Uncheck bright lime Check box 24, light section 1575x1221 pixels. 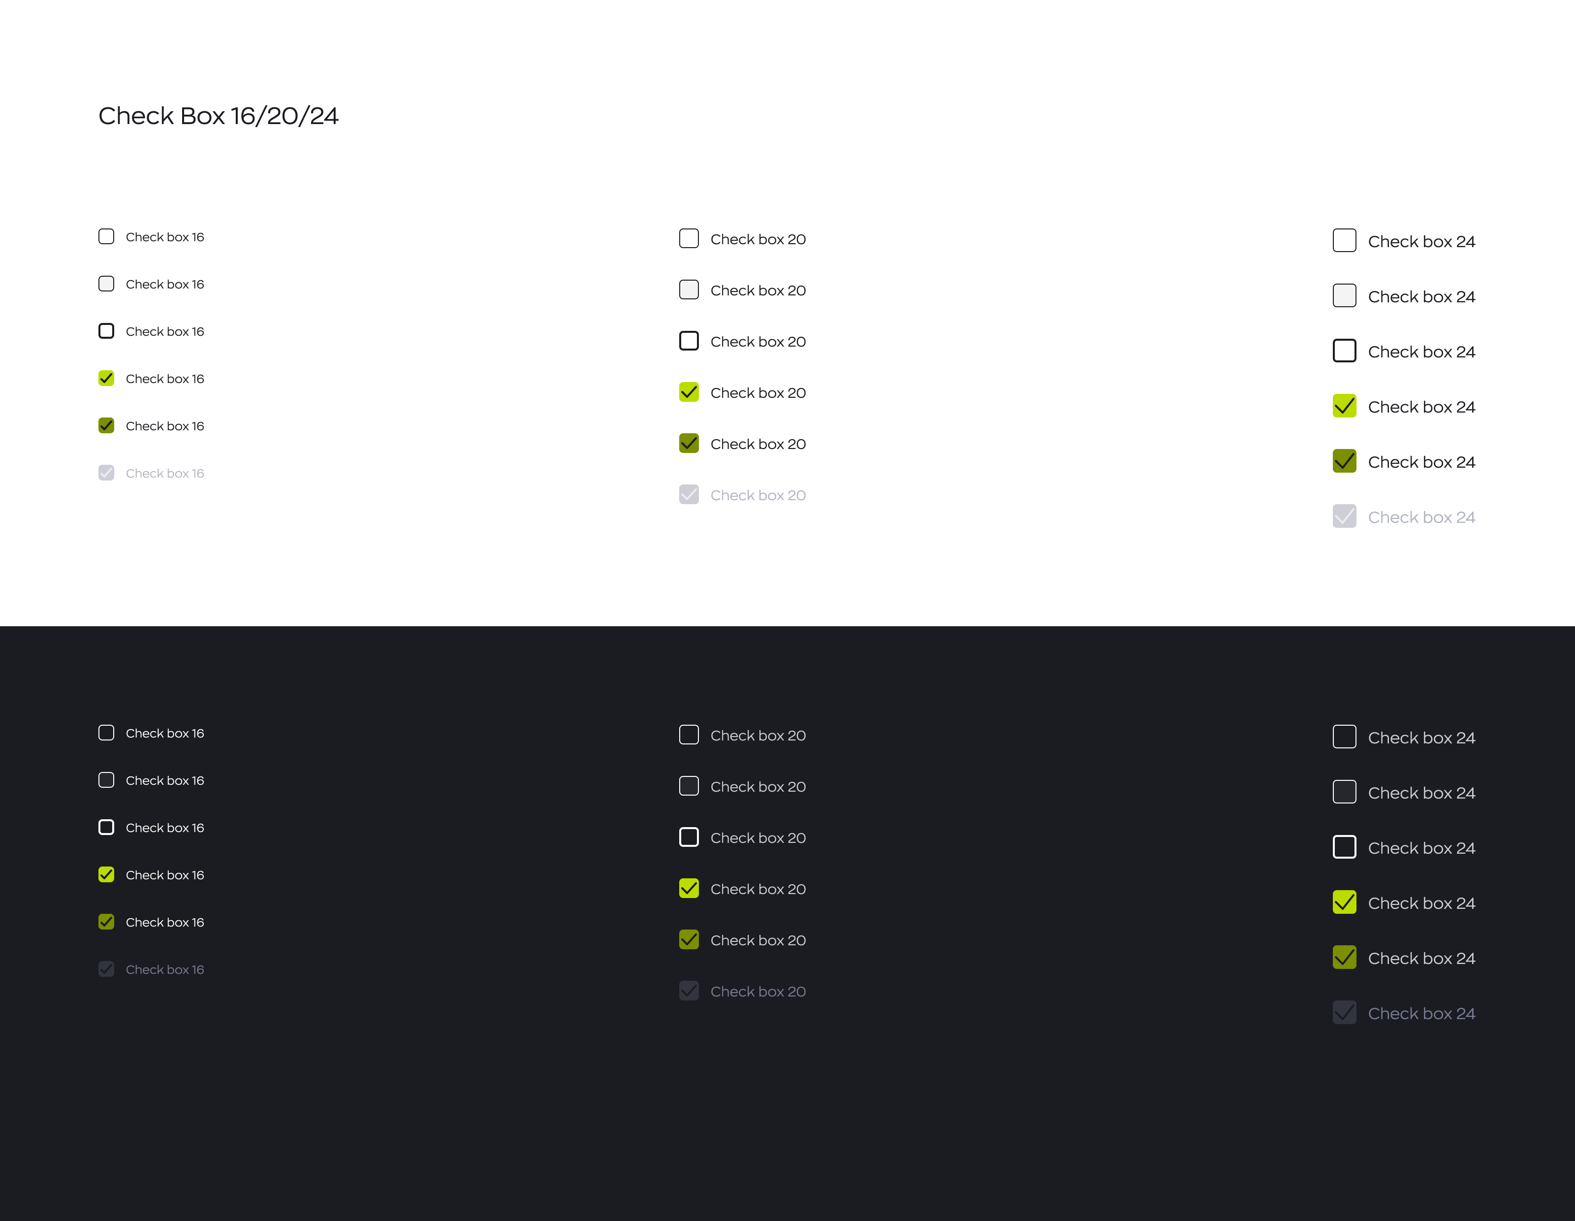1344,406
